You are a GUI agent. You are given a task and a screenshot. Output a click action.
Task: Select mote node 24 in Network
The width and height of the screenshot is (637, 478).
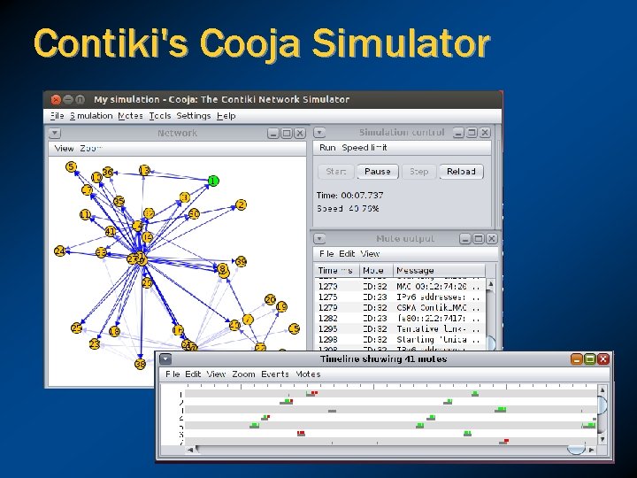(60, 251)
